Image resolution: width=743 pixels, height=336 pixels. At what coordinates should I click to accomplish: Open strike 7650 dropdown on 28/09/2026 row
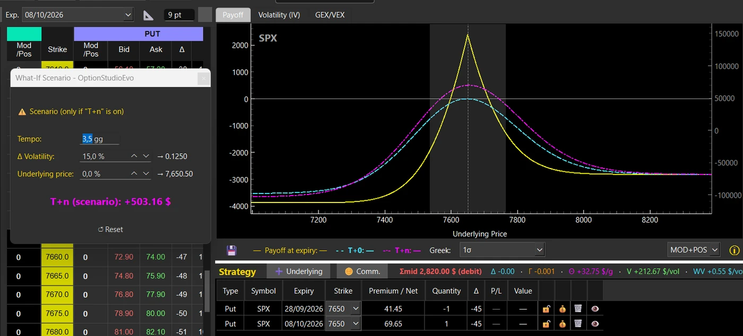point(343,308)
